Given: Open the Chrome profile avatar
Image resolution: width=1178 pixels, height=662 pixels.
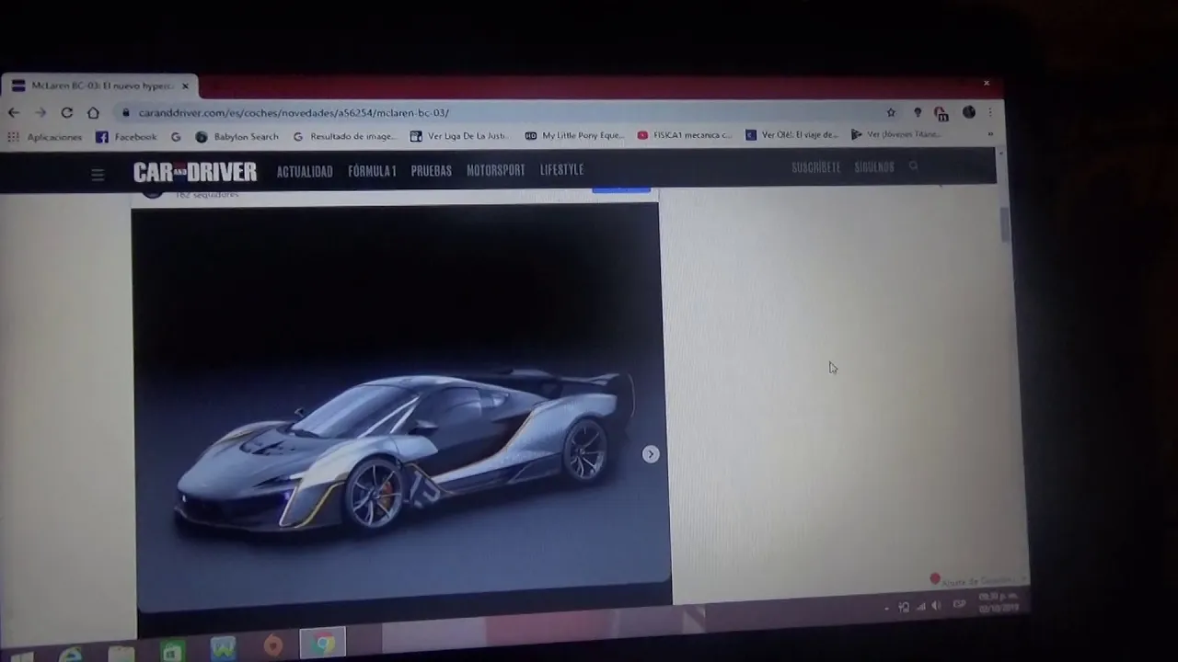Looking at the screenshot, I should click(968, 112).
